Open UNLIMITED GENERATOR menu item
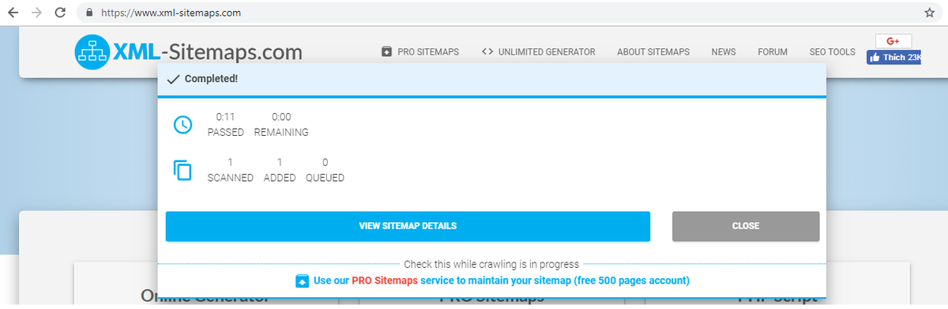Viewport: 948px width, 309px height. [x=538, y=52]
